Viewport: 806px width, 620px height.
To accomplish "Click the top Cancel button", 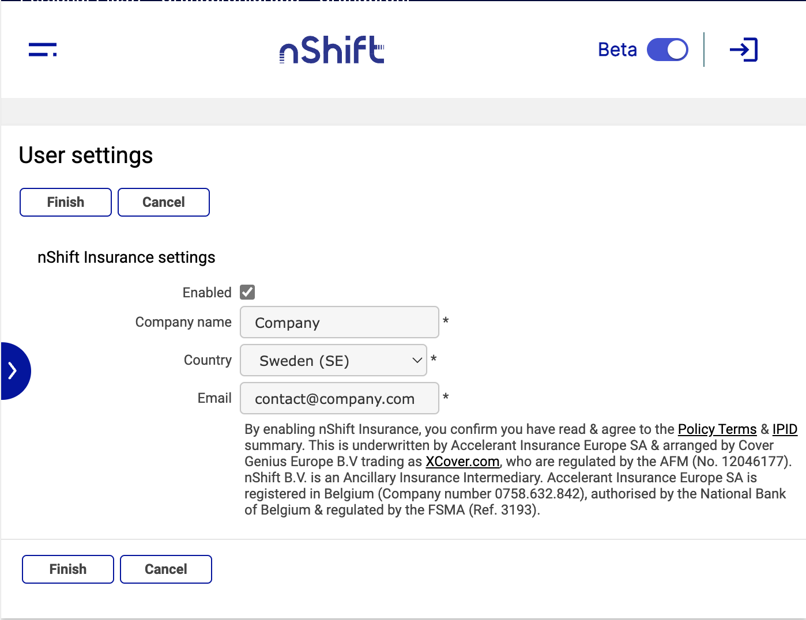I will tap(164, 202).
